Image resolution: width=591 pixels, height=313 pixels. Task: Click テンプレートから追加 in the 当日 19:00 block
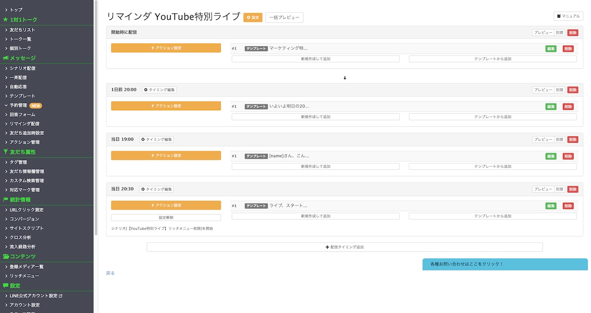(493, 166)
